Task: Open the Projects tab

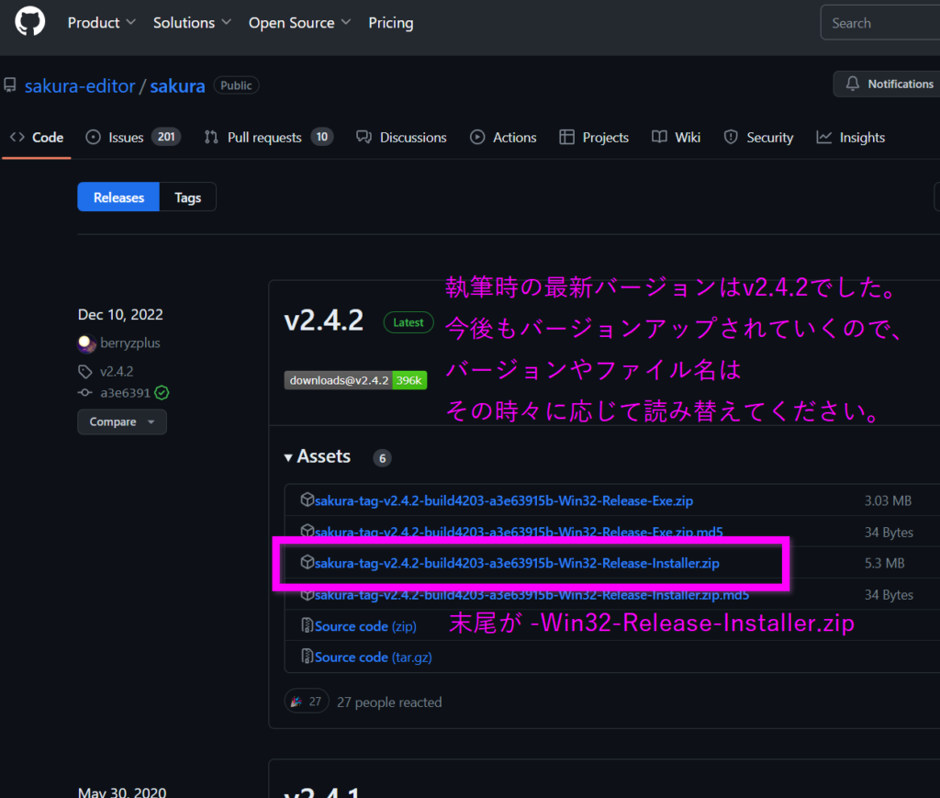Action: pos(594,138)
